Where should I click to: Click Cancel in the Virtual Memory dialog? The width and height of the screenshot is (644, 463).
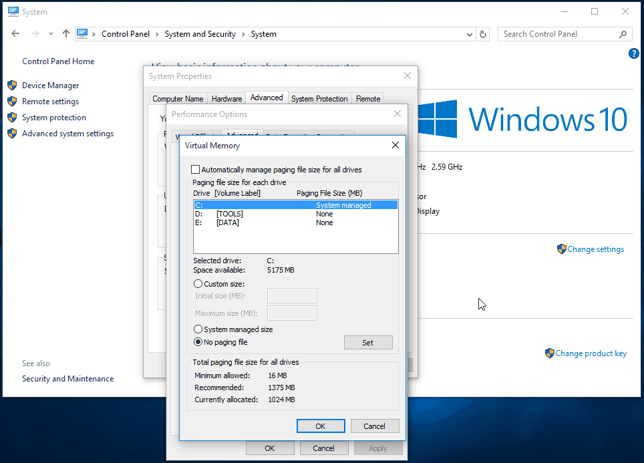point(375,426)
